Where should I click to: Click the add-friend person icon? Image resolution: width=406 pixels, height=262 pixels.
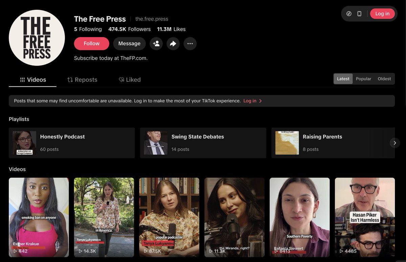point(156,44)
